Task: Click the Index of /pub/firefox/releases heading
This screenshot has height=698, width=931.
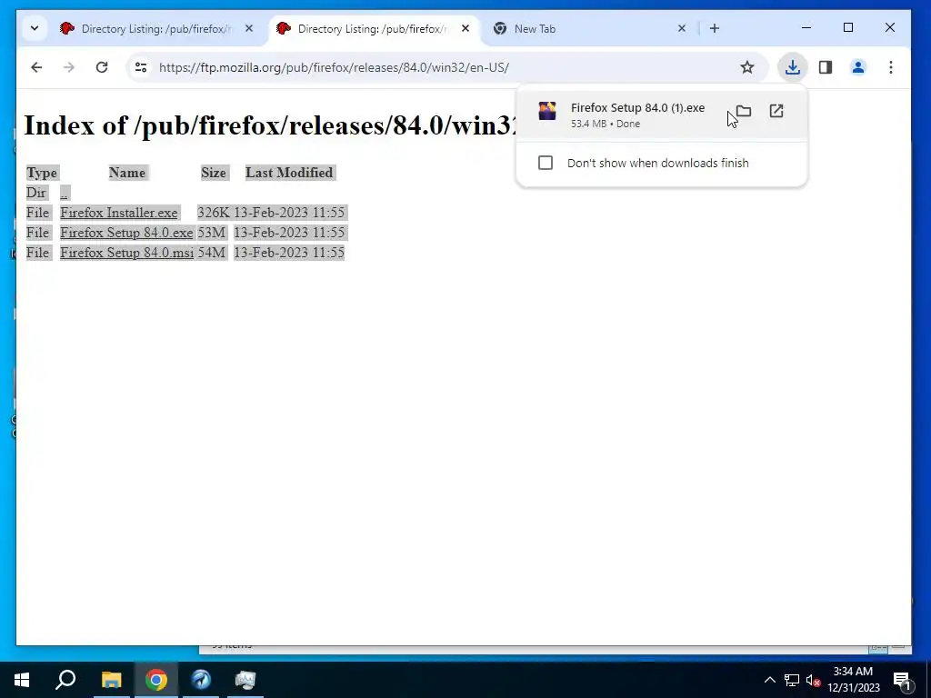Action: [x=271, y=125]
